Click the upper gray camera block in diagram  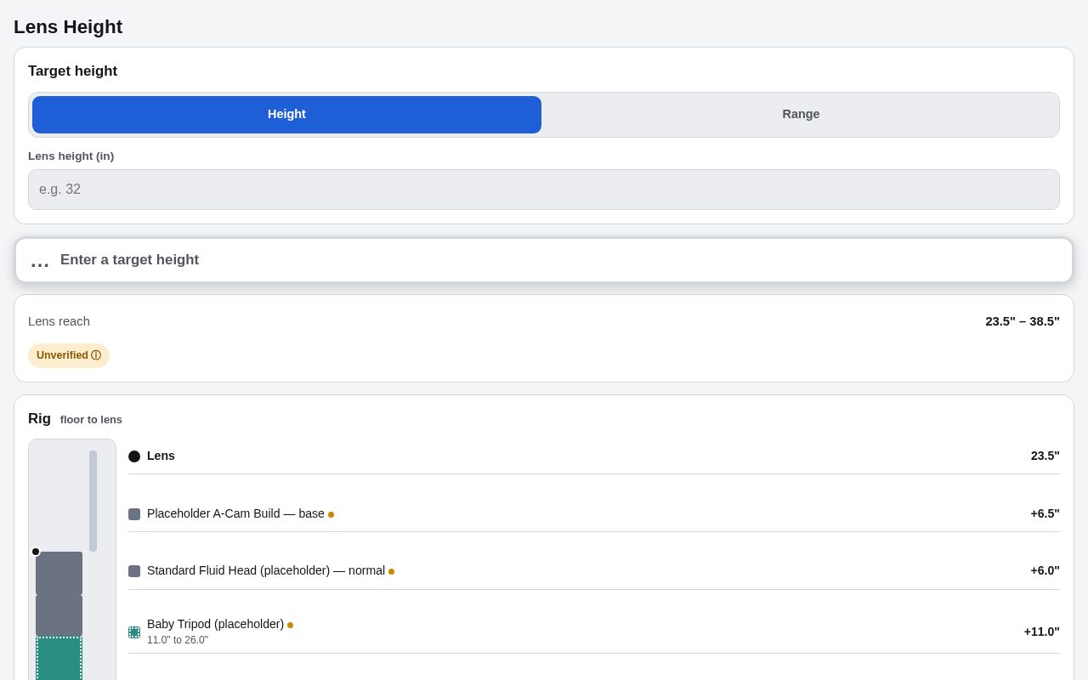59,573
